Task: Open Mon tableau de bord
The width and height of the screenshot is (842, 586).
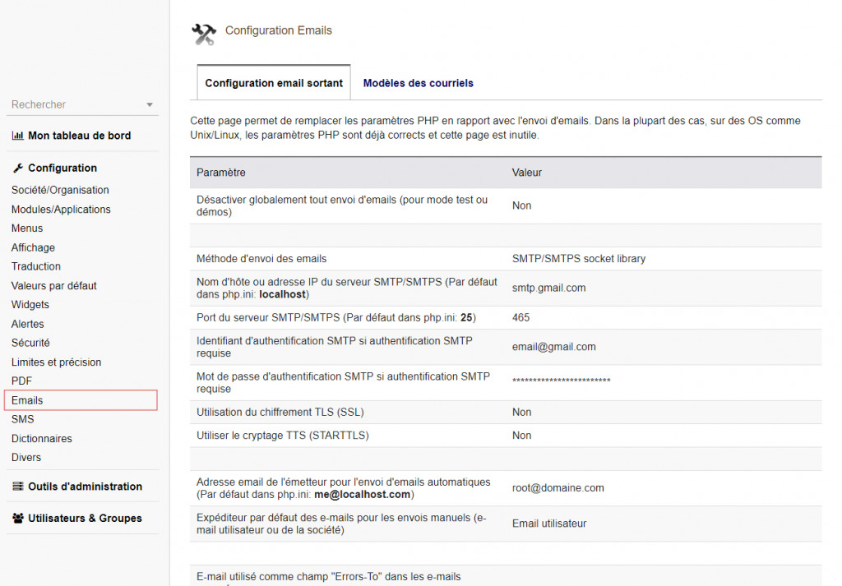Action: click(79, 136)
